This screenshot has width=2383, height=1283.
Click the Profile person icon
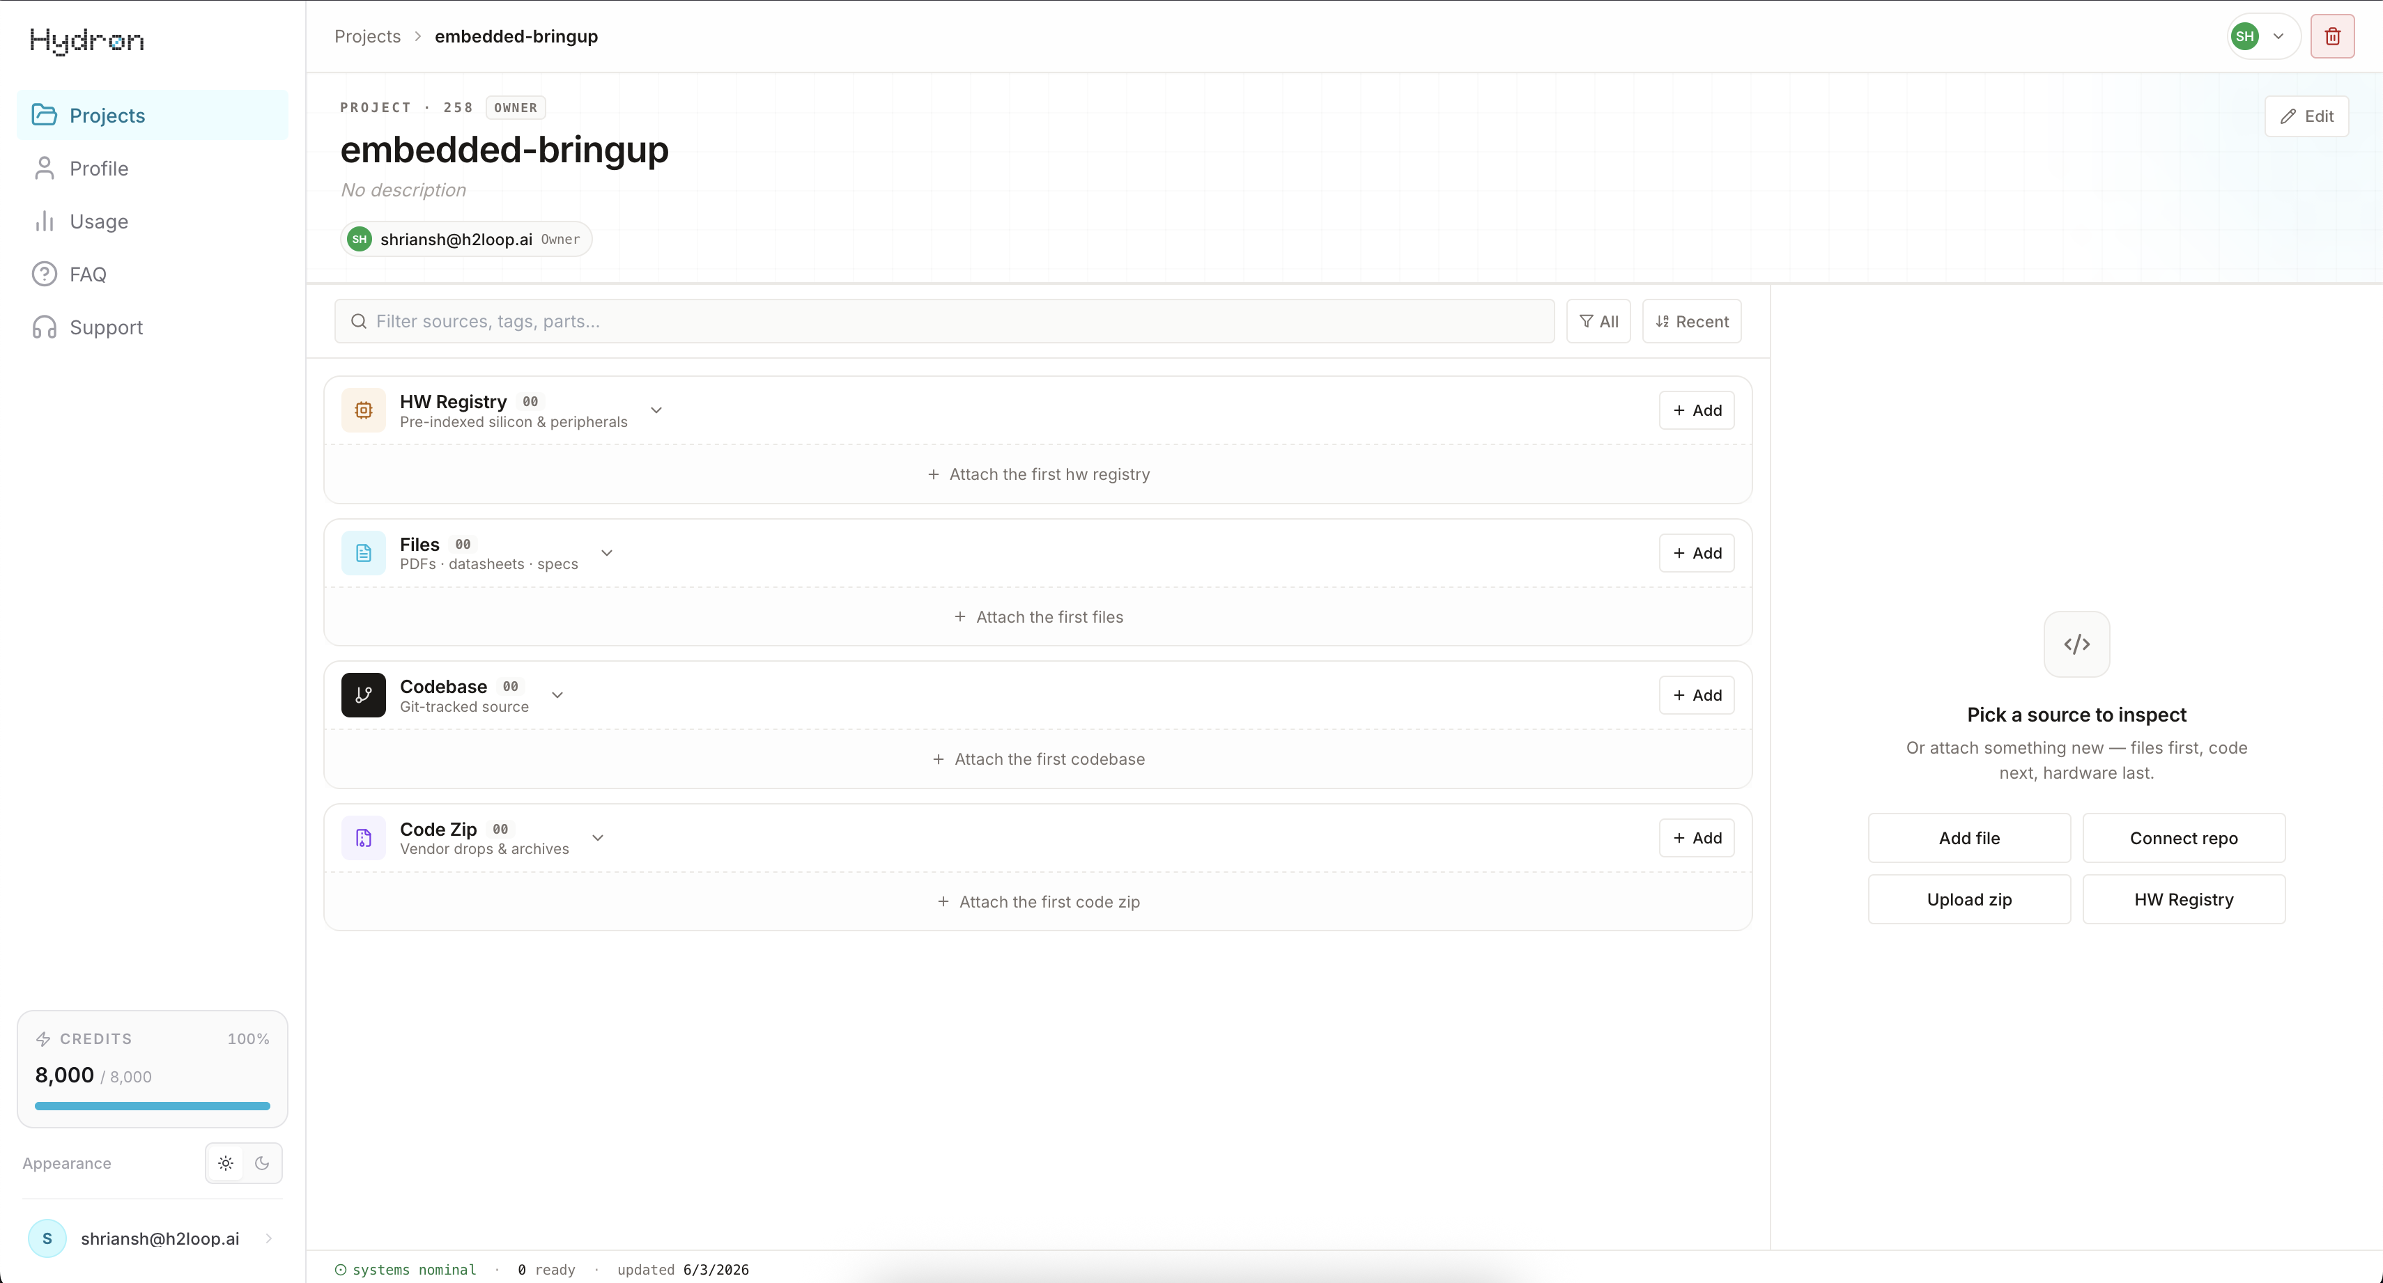45,169
